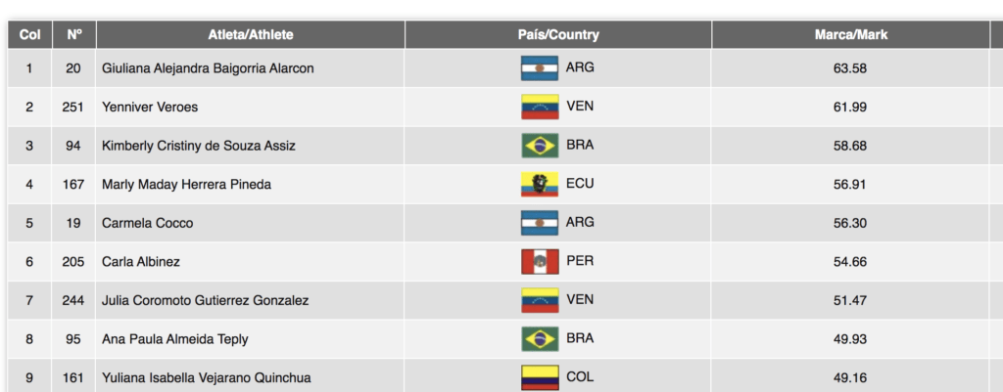This screenshot has width=1003, height=392.
Task: Select the Atleta/Athlete column header
Action: click(251, 35)
